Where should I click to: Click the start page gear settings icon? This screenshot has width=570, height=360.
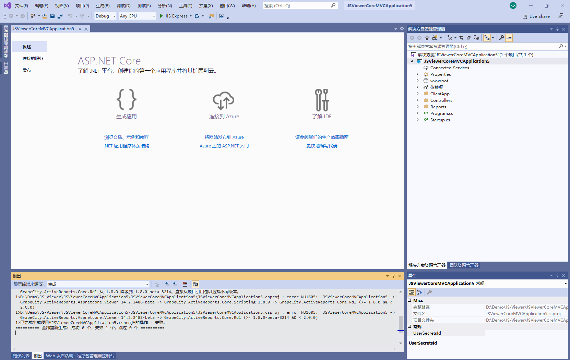pos(402,28)
